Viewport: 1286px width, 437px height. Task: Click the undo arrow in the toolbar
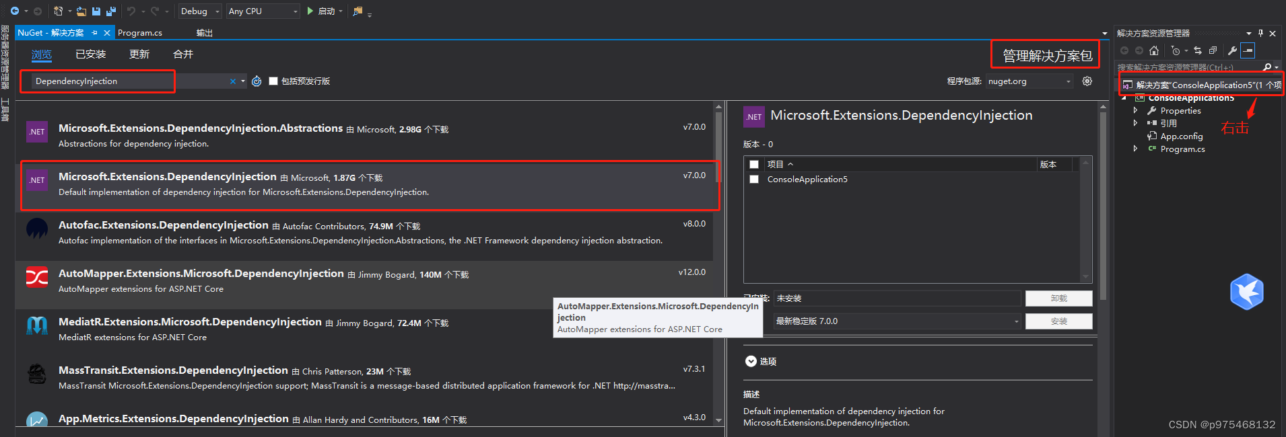pyautogui.click(x=131, y=11)
